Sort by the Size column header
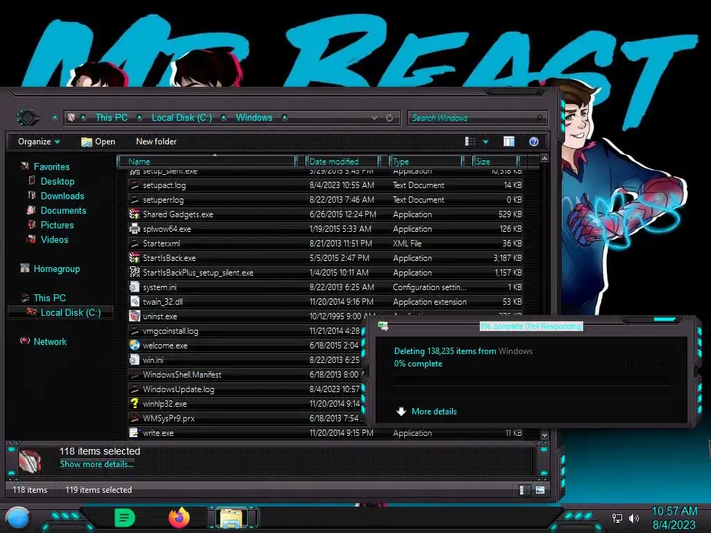This screenshot has height=533, width=711. coord(495,161)
